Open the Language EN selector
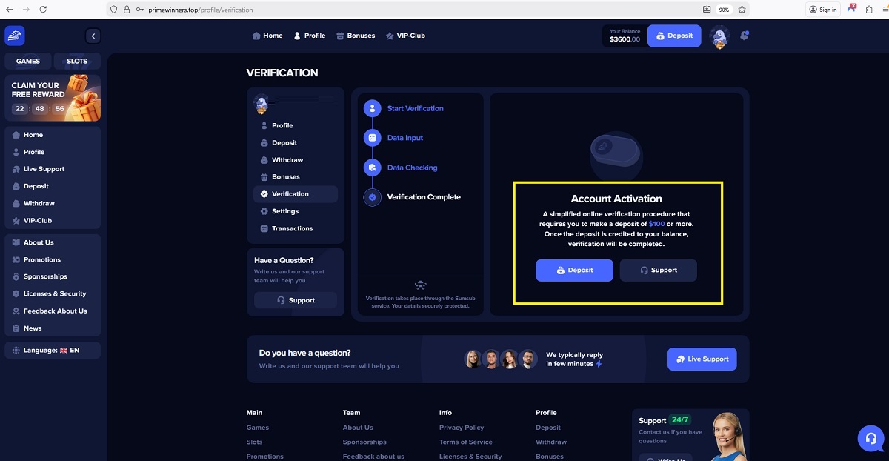889x461 pixels. 52,350
